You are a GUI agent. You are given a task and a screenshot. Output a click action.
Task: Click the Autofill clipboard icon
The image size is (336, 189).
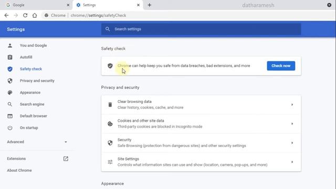point(10,57)
